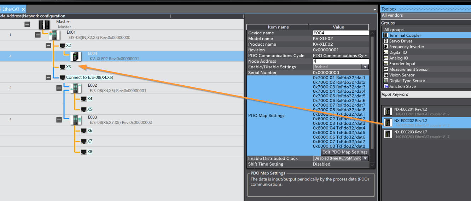Select NX-ECC201 coupler in toolbox
The image size is (471, 201).
(x=388, y=111)
